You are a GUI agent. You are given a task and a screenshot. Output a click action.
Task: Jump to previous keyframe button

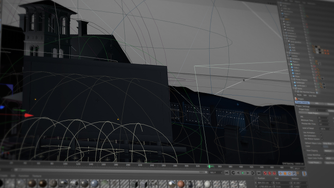pos(233,173)
